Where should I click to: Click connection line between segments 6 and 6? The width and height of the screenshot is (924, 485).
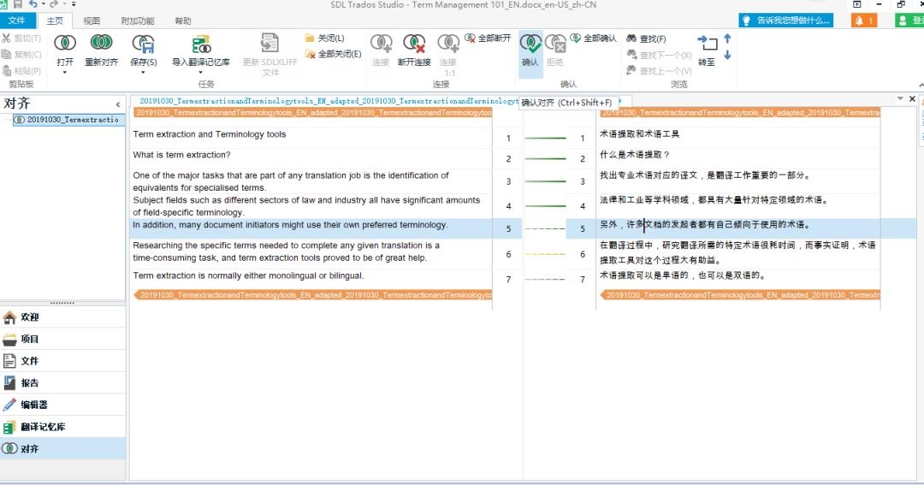544,254
